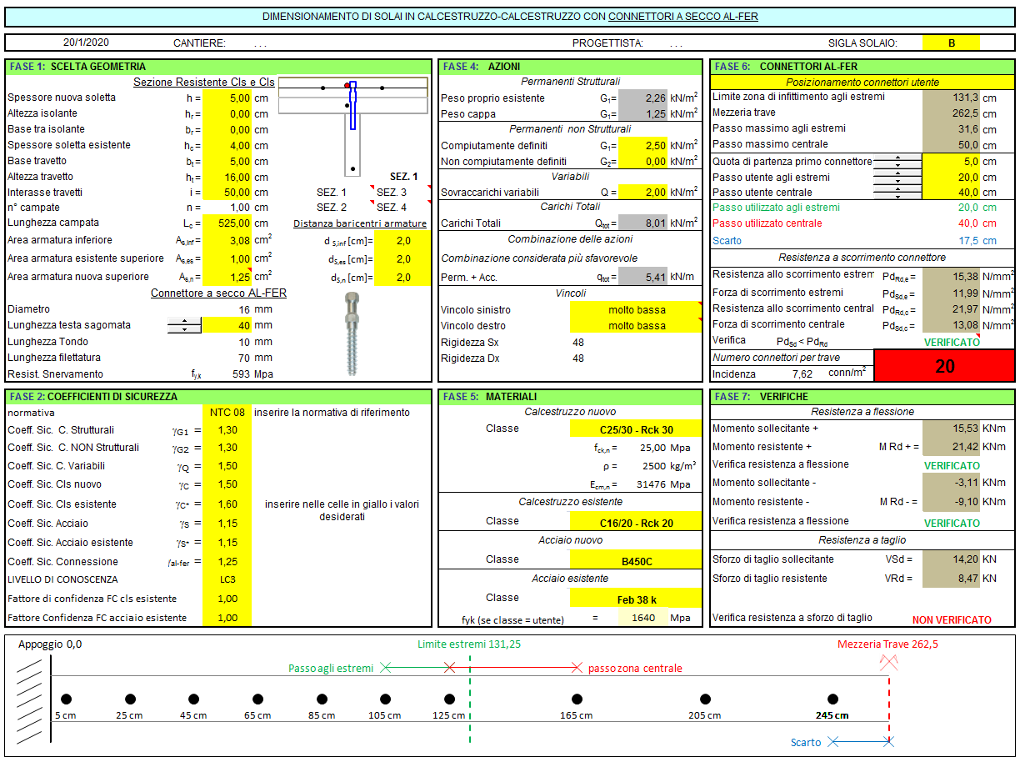Select the Spessore nuova soletta value cell

coord(227,98)
